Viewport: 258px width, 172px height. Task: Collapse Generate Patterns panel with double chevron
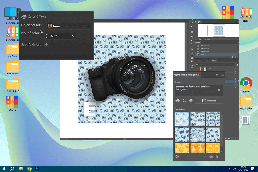pyautogui.click(x=217, y=75)
